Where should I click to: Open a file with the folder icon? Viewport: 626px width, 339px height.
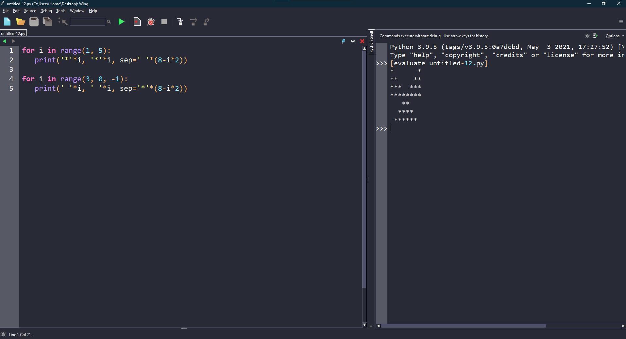coord(21,22)
